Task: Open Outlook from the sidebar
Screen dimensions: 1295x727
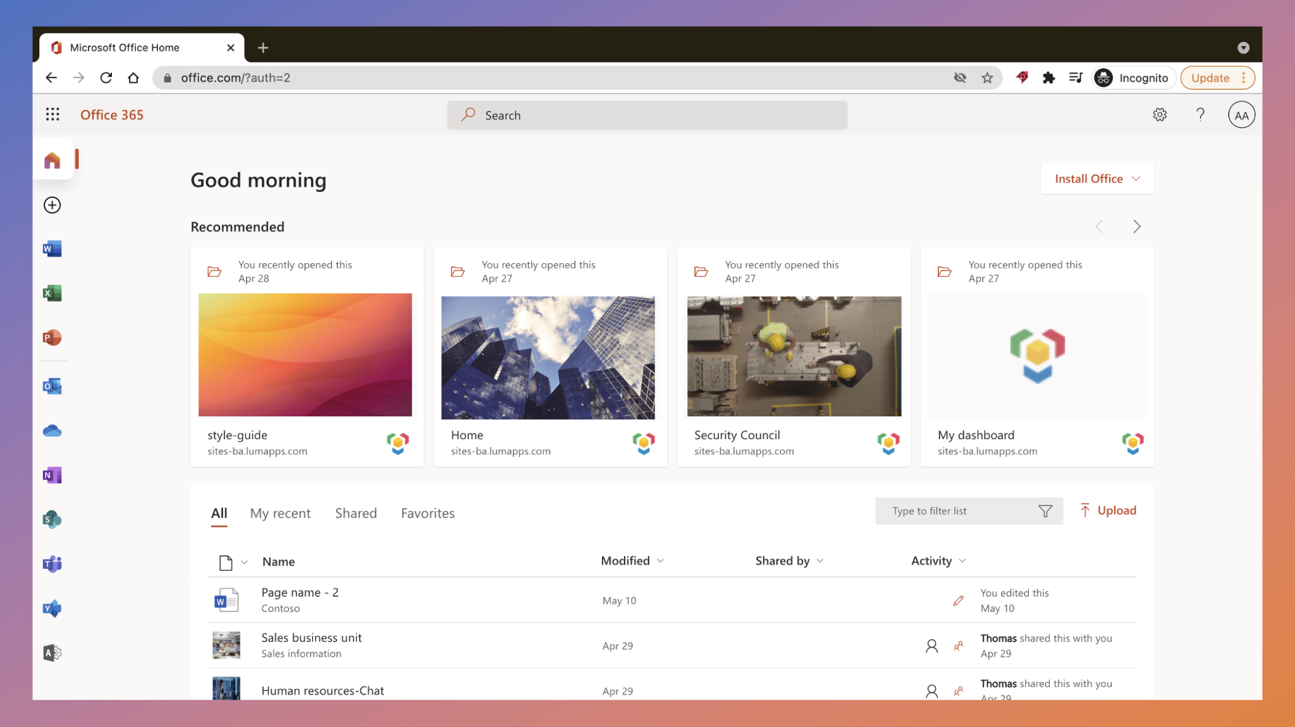Action: [x=52, y=386]
